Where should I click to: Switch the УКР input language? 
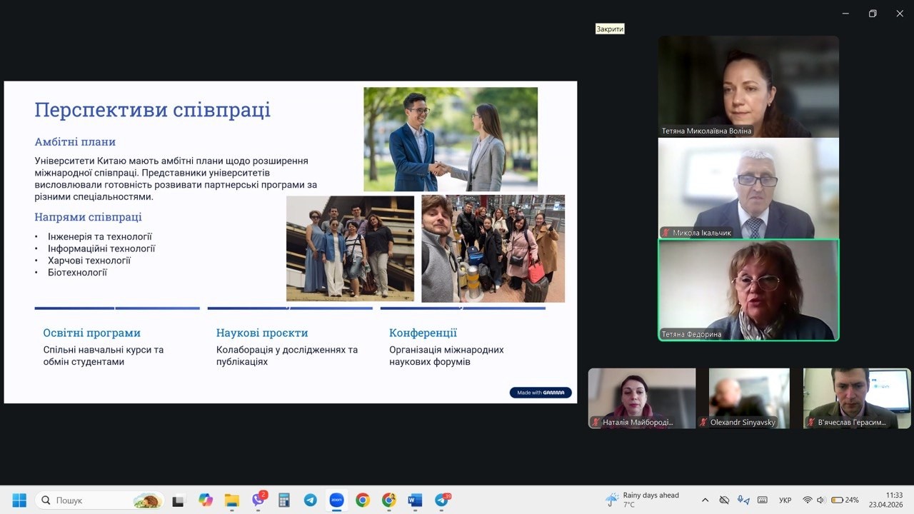tap(785, 500)
